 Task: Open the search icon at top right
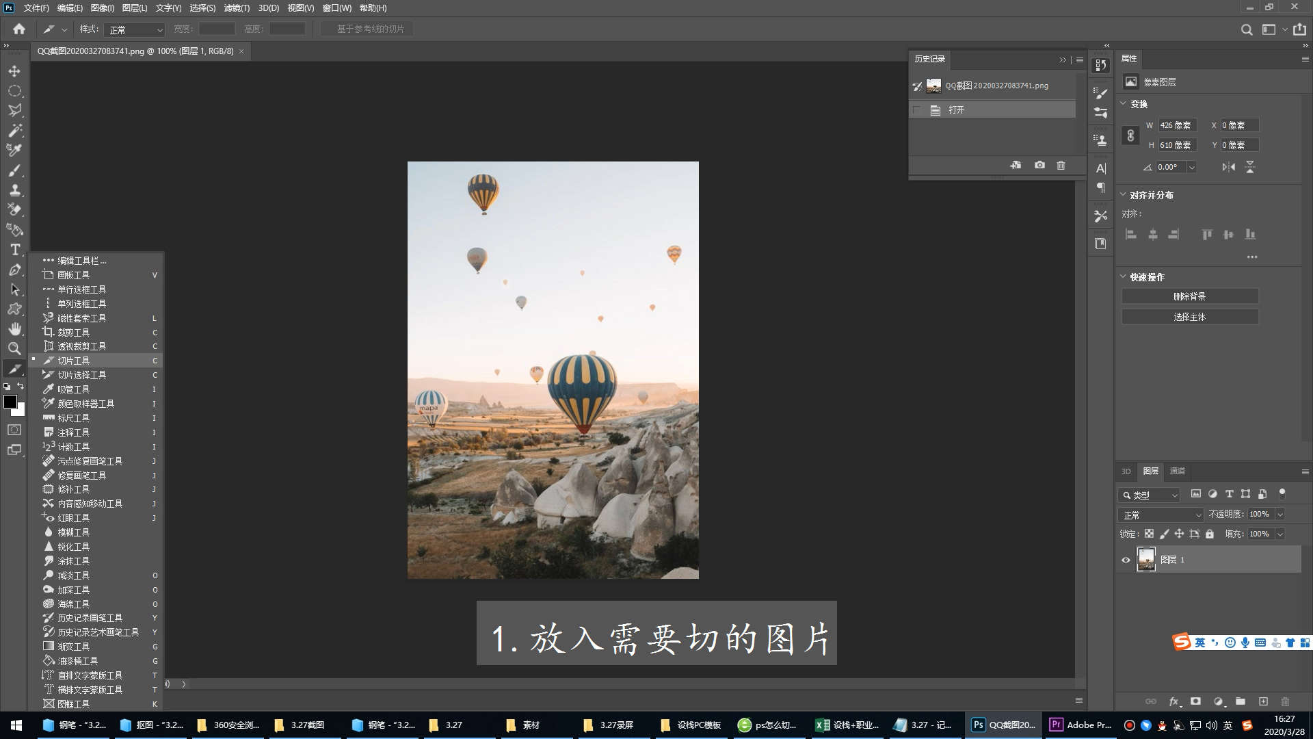(x=1247, y=29)
